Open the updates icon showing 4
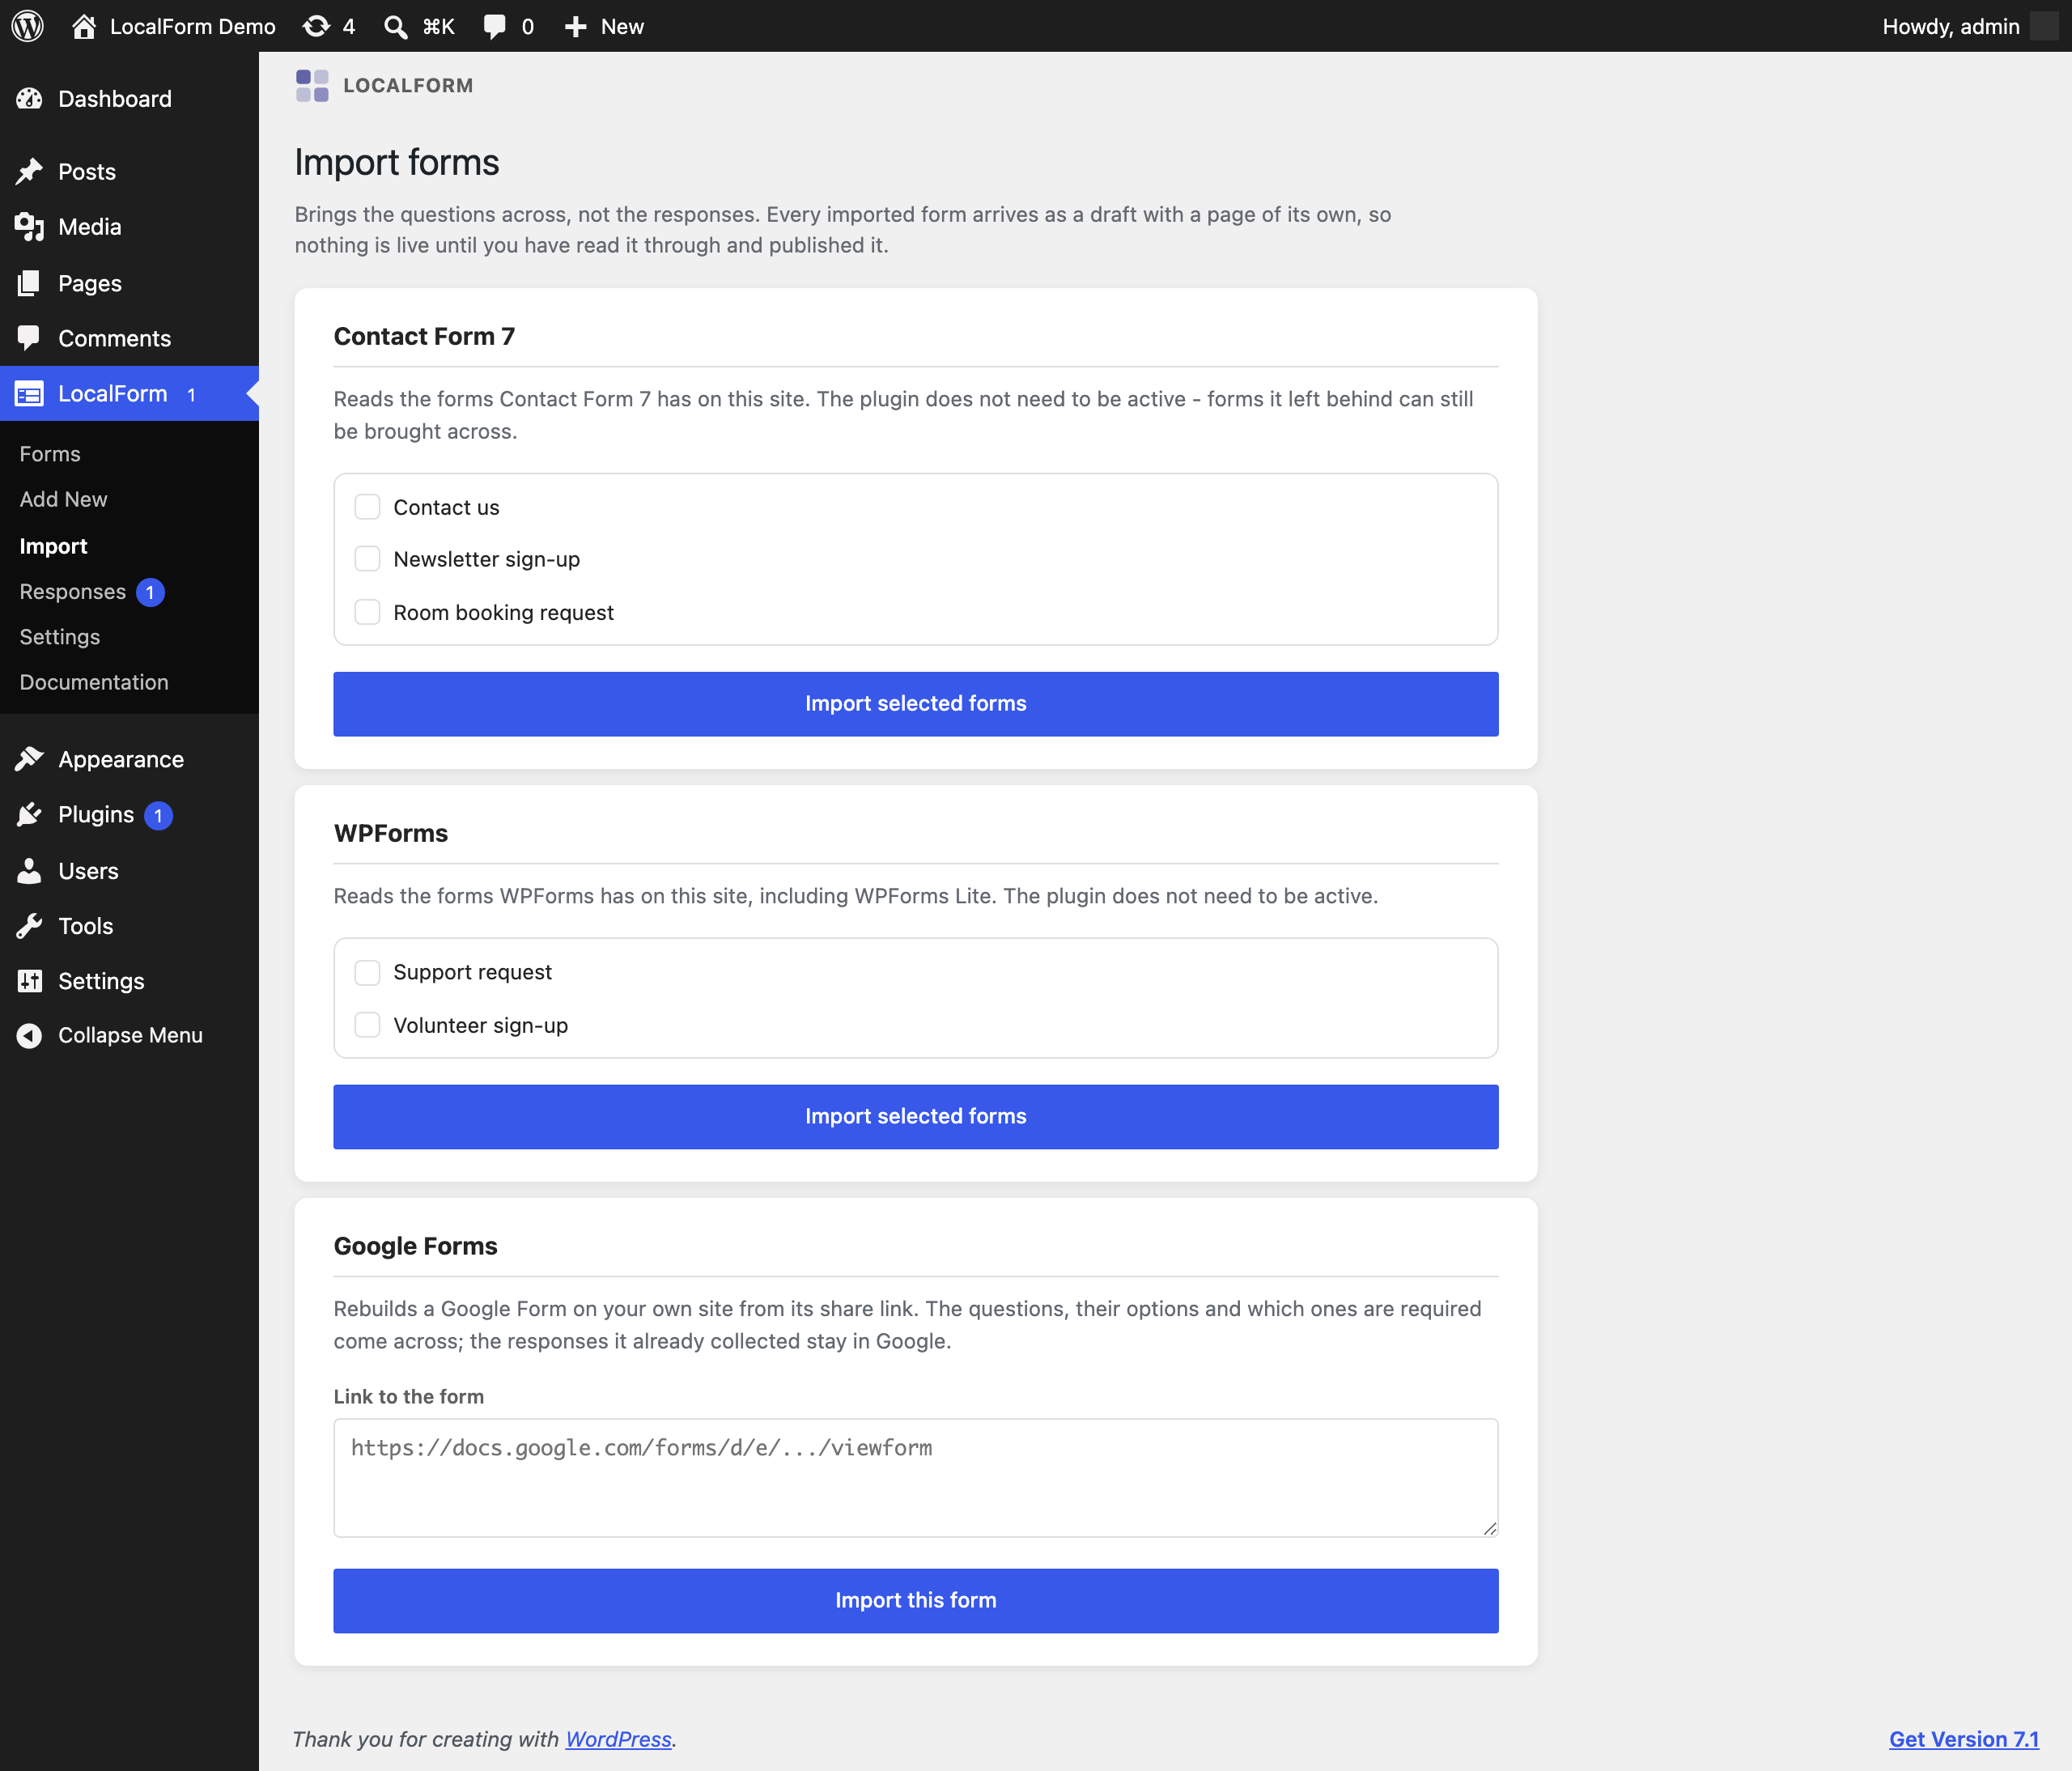2072x1771 pixels. click(x=316, y=26)
